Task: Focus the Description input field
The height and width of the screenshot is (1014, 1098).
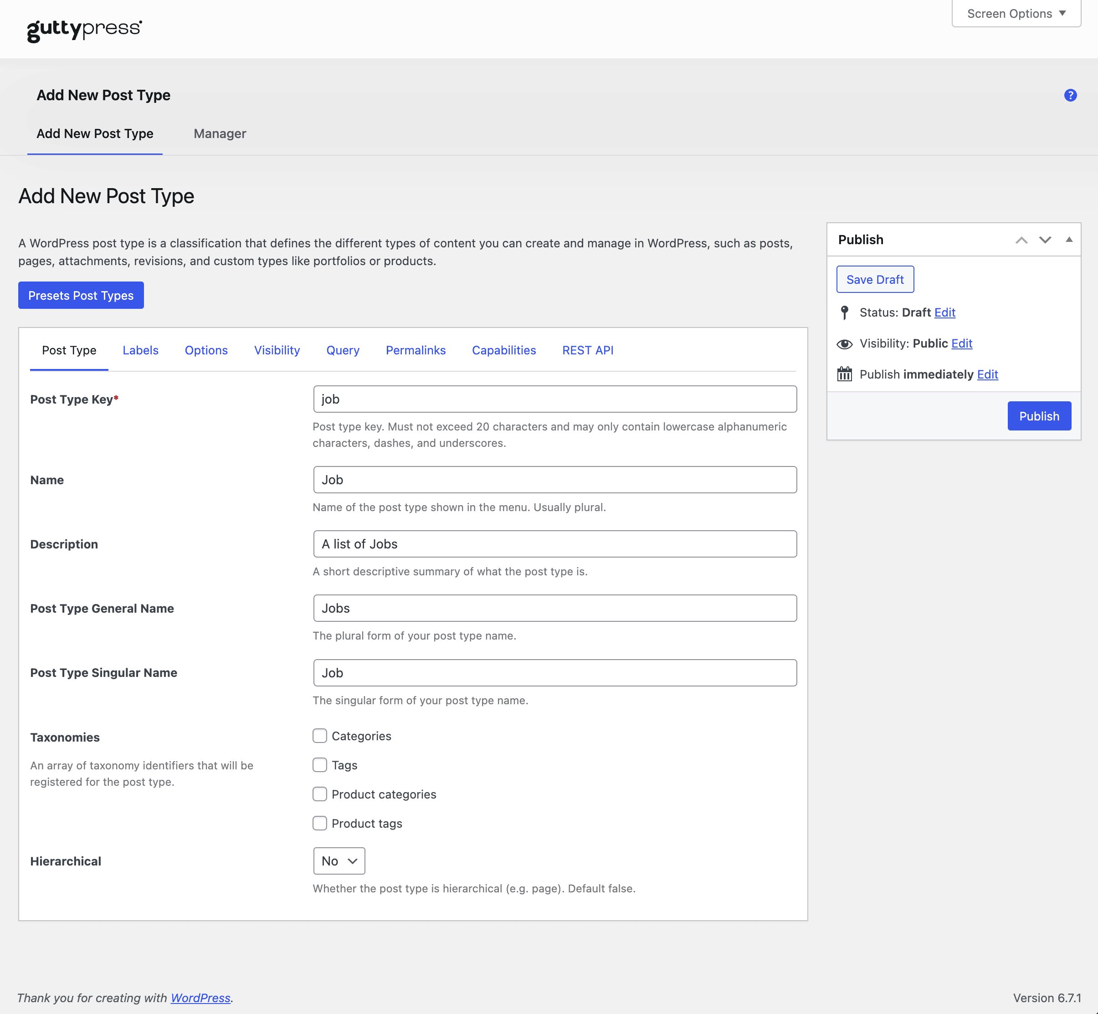Action: pos(555,544)
